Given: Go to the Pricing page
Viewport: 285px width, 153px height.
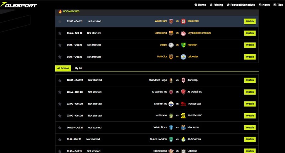Looking at the screenshot, I should (x=216, y=5).
